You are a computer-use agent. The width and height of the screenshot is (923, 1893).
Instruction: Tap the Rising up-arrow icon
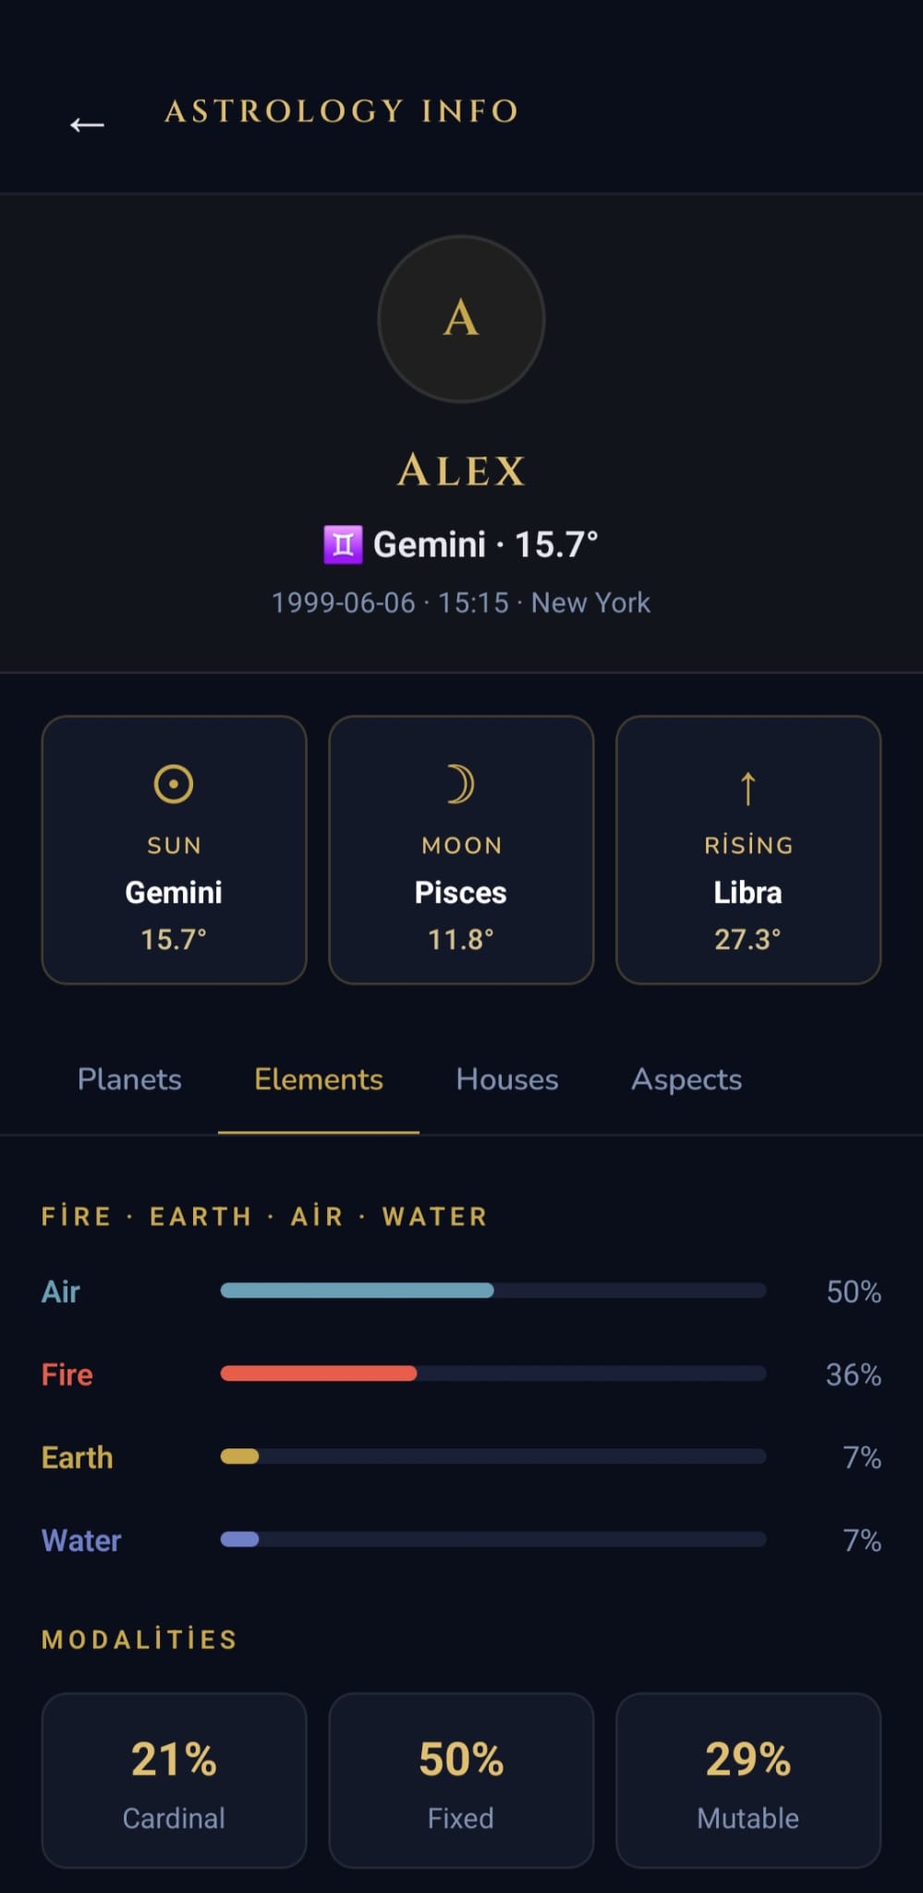point(748,788)
